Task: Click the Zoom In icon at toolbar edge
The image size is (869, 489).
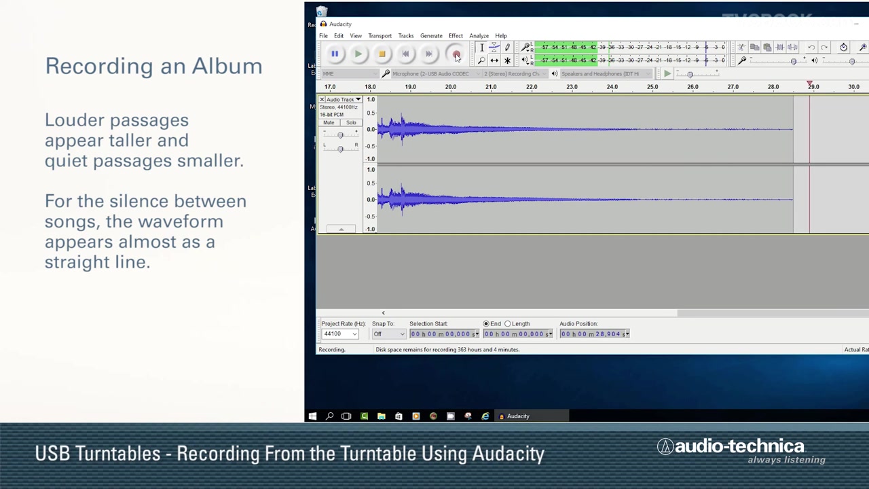Action: [x=863, y=48]
